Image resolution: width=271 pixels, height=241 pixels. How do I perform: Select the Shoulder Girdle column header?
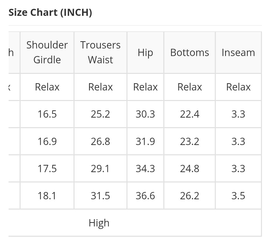click(47, 52)
